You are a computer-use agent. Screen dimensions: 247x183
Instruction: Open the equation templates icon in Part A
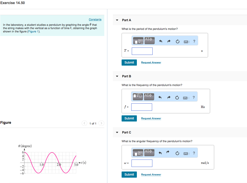pos(138,40)
